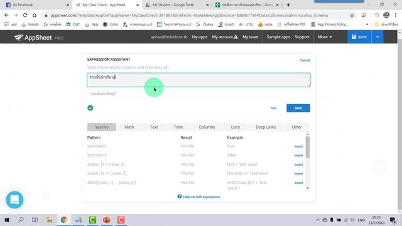Open Sample apps
This screenshot has width=402, height=226.
(x=278, y=37)
